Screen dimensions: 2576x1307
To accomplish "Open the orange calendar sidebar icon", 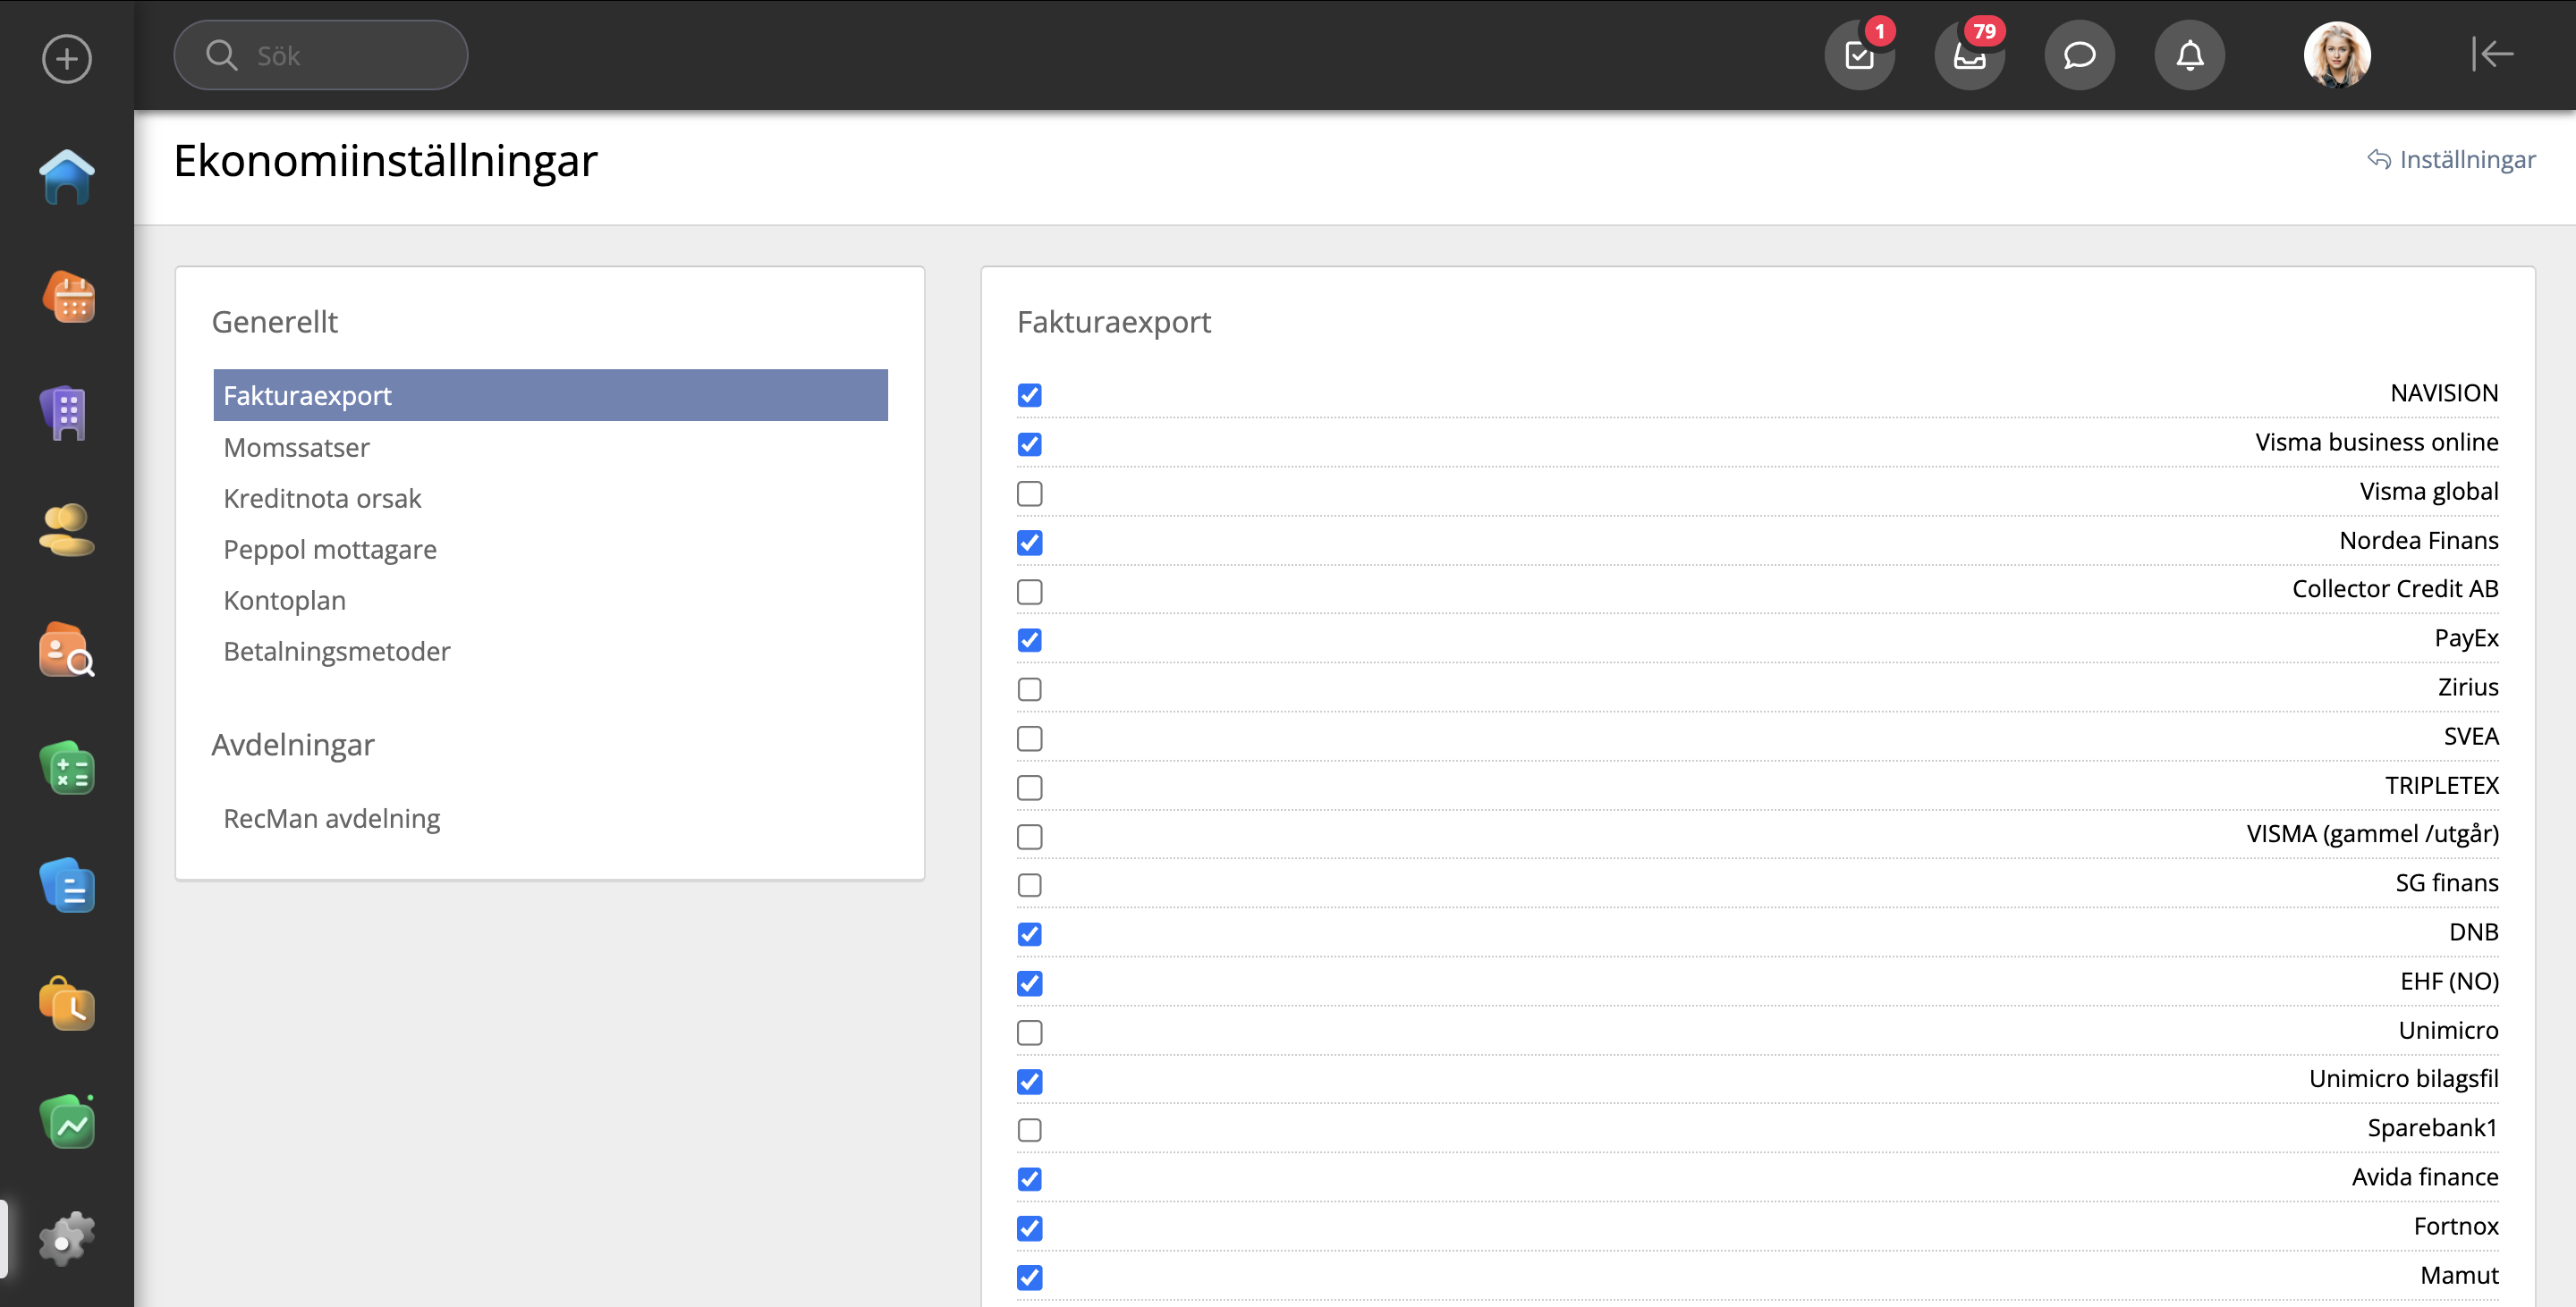I will [x=67, y=297].
